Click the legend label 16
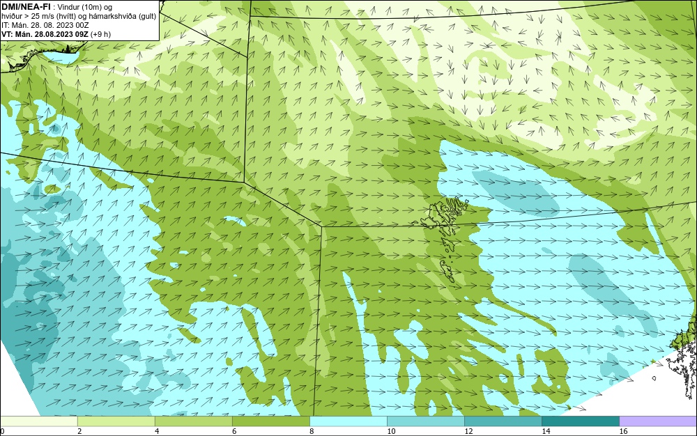The width and height of the screenshot is (697, 436). tap(623, 431)
